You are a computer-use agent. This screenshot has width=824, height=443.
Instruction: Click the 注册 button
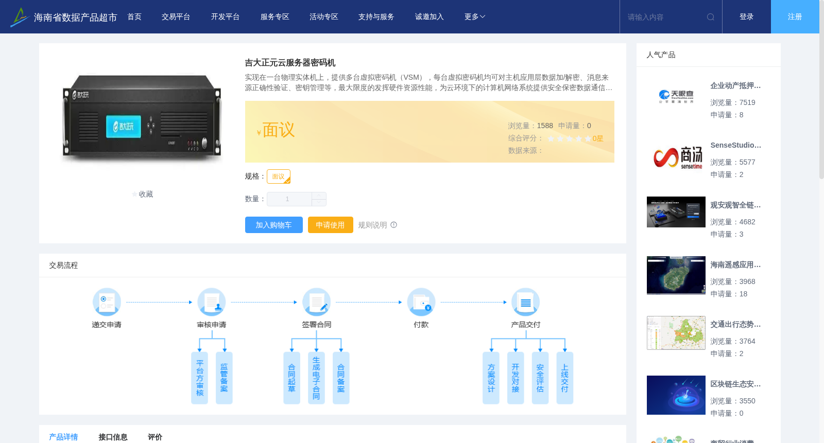795,17
